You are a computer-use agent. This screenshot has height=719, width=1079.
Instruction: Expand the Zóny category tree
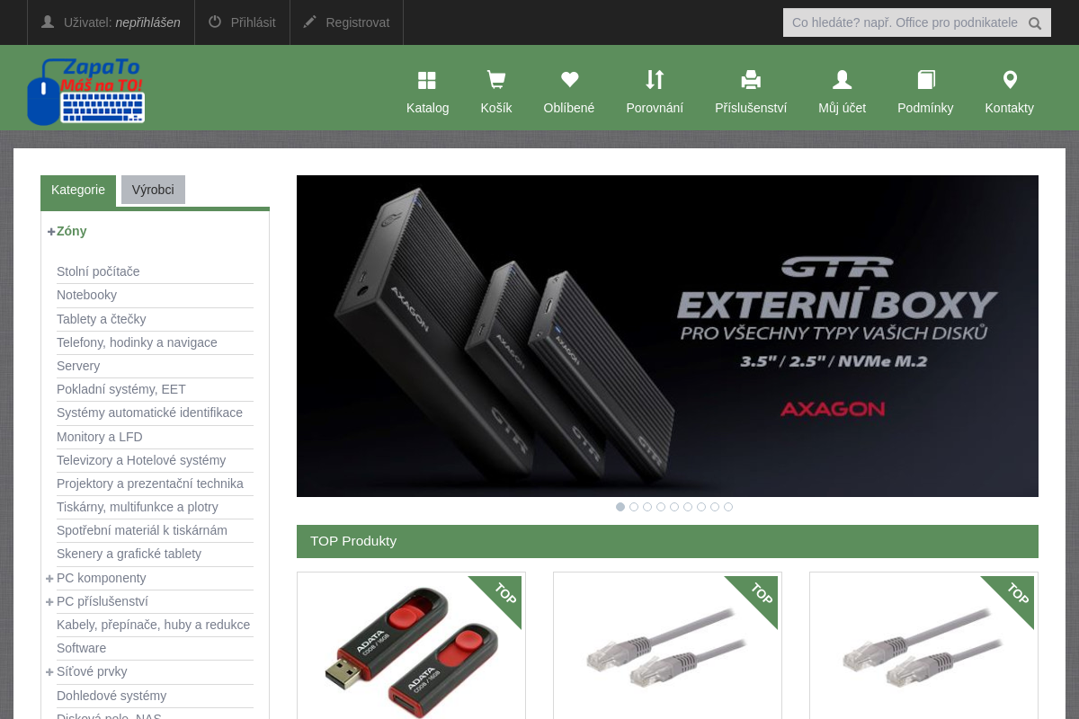tap(51, 232)
